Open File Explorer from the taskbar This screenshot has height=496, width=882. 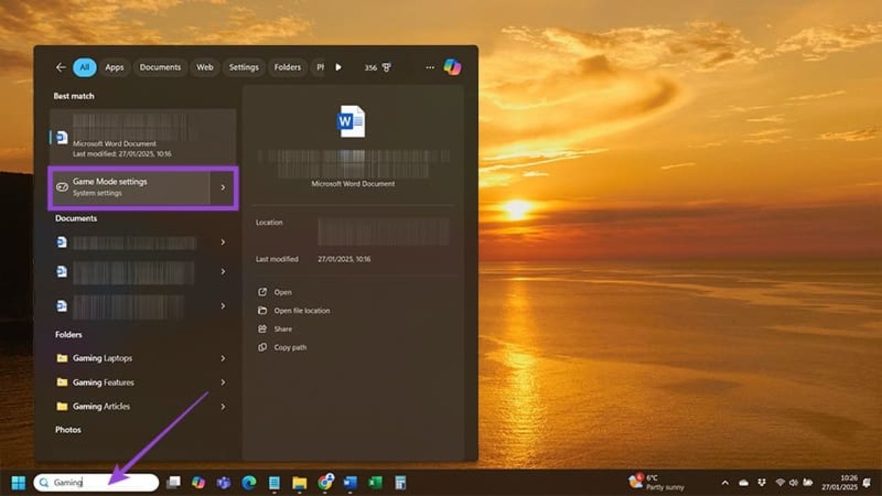[x=300, y=484]
